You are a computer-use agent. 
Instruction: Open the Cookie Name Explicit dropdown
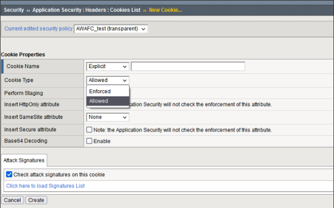[x=108, y=67]
